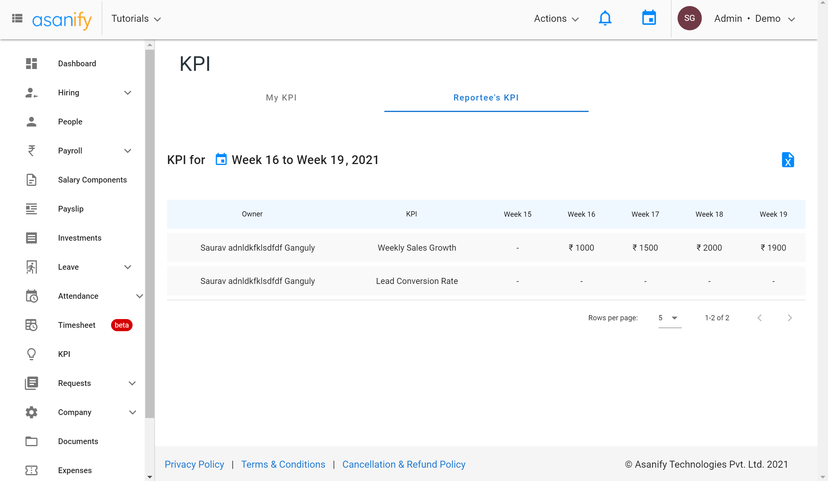Open Timesheet beta in sidebar
This screenshot has width=828, height=481.
77,325
